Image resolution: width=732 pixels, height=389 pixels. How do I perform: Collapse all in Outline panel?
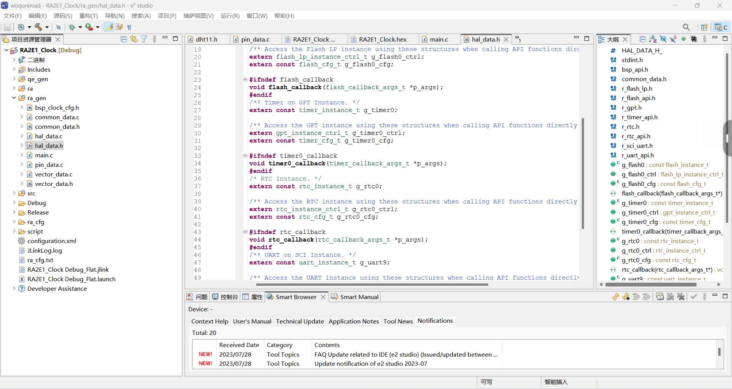(642, 39)
